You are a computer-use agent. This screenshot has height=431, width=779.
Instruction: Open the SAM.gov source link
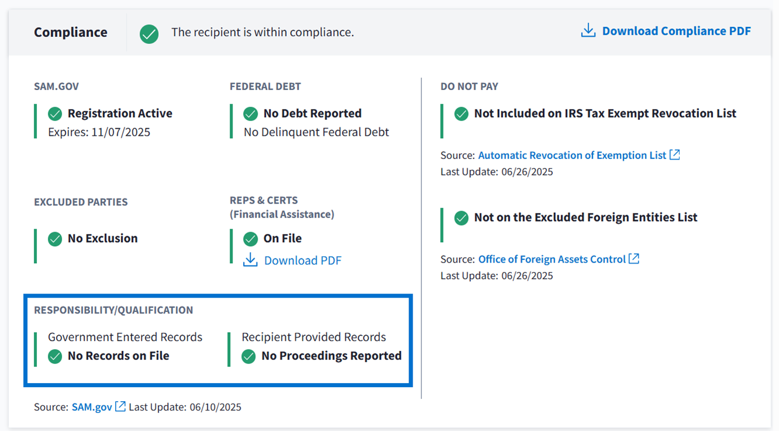click(92, 407)
